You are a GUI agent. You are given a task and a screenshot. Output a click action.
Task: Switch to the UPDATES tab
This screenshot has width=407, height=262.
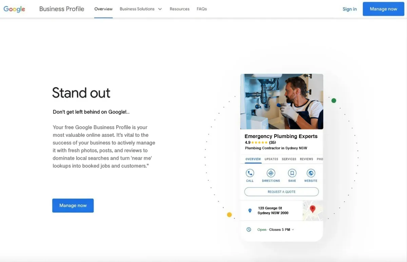tap(271, 159)
